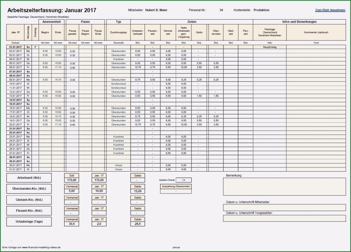
Task: Click the 'Auszahlung Überstunden' header cell
Action: coord(176,186)
